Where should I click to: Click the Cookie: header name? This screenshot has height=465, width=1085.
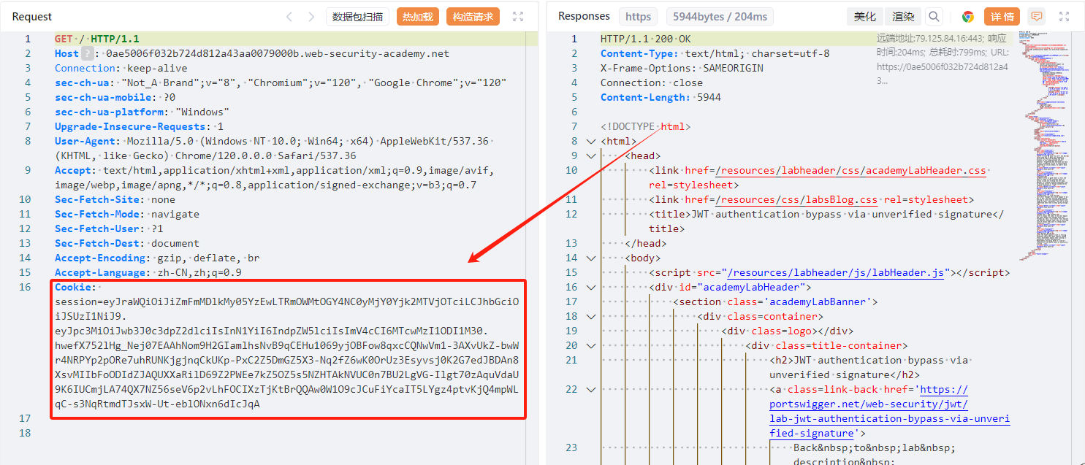(x=74, y=287)
